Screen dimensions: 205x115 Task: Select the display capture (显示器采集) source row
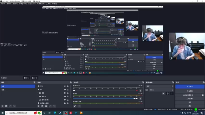(53, 100)
